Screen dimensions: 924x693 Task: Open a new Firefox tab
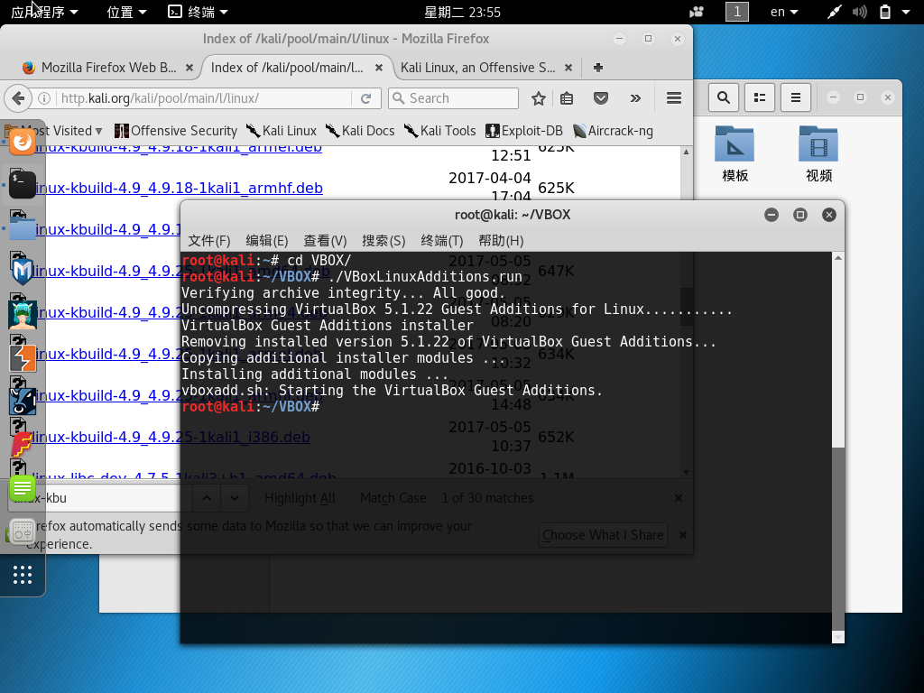[597, 67]
